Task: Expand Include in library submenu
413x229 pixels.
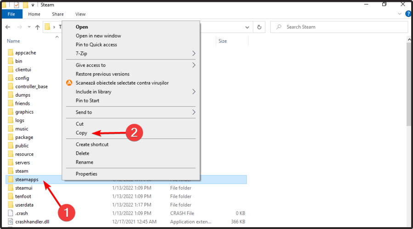Action: (x=131, y=92)
